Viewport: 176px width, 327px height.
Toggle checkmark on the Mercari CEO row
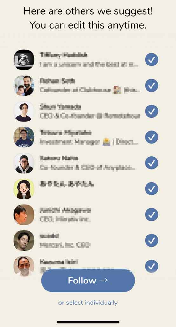(x=152, y=241)
